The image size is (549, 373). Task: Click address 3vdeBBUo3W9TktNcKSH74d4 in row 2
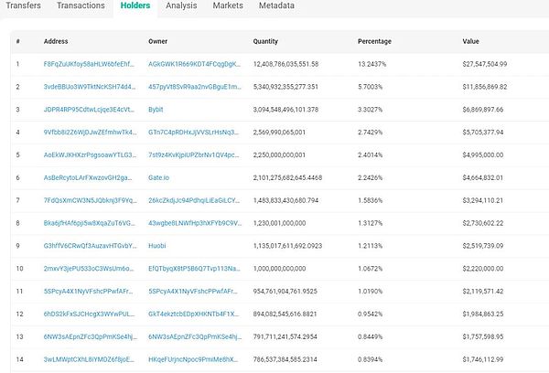(89, 87)
